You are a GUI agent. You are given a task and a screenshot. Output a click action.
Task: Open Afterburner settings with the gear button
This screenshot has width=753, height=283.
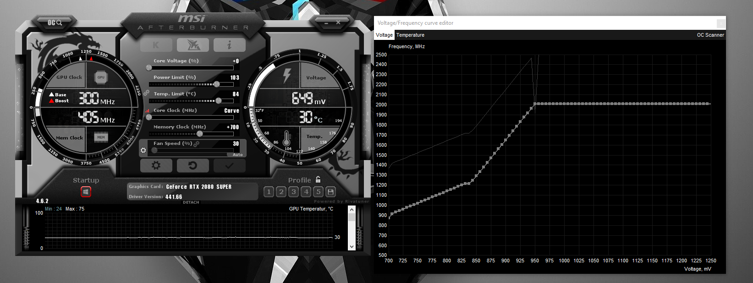[x=156, y=166]
